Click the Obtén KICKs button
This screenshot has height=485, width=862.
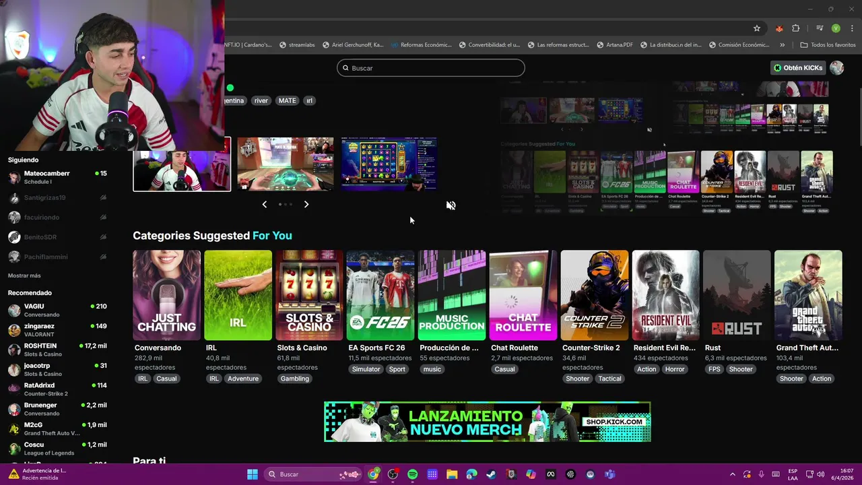point(798,68)
